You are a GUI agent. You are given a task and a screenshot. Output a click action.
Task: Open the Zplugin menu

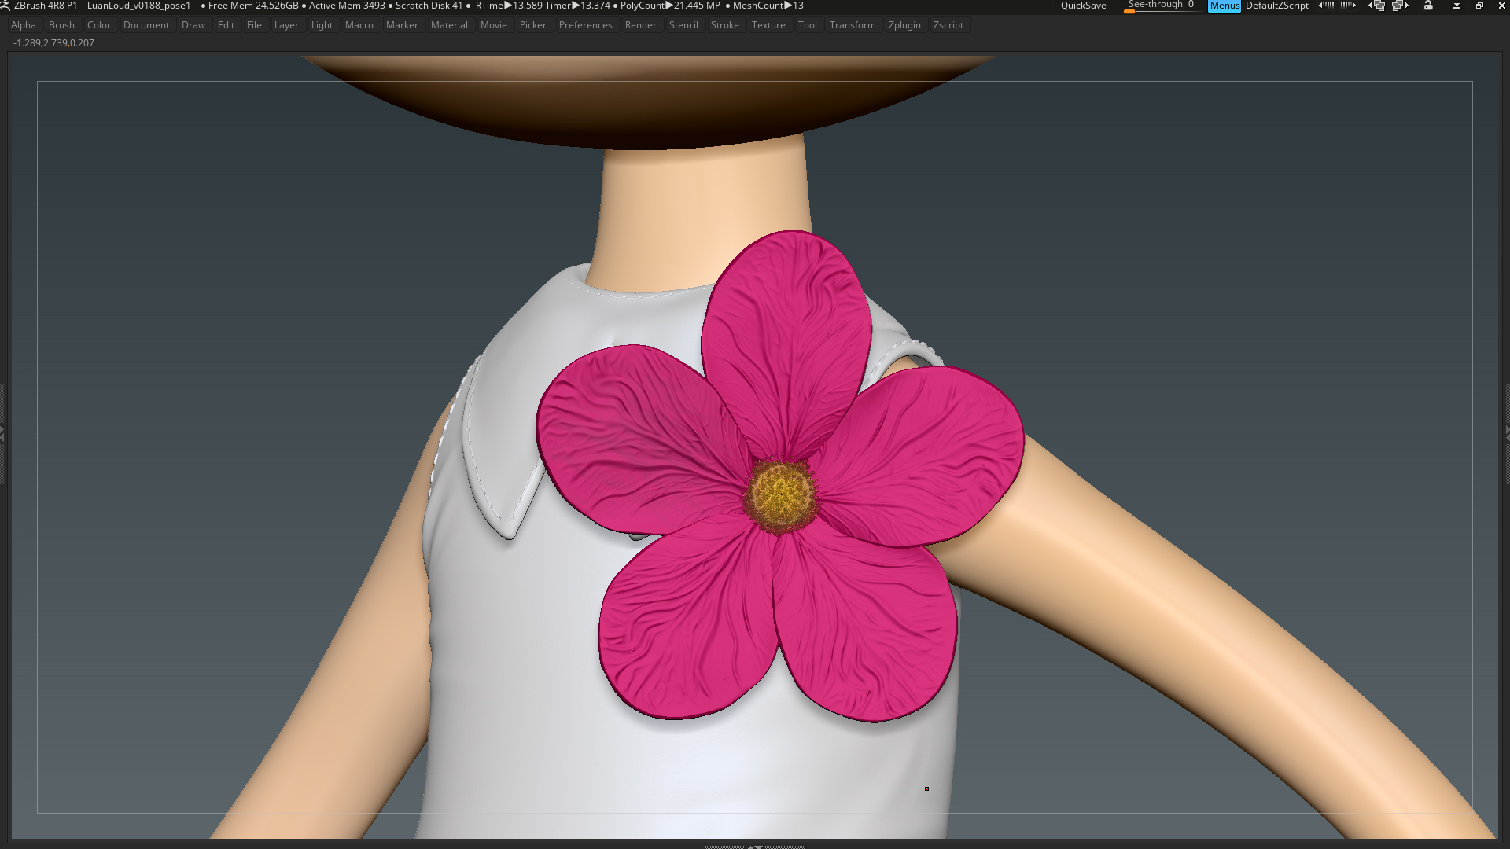(x=904, y=25)
